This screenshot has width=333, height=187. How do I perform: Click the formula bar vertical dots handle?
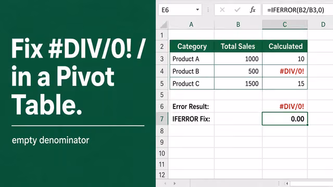click(x=208, y=10)
